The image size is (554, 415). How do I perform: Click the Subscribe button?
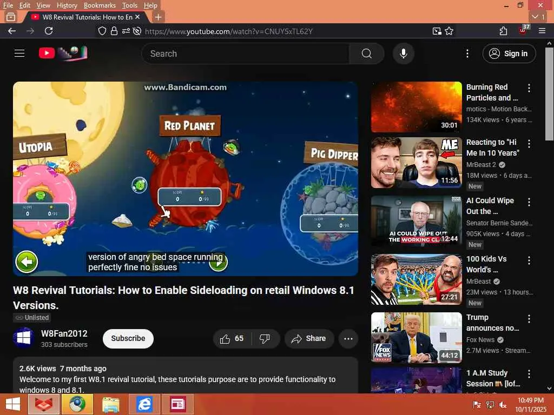(x=128, y=338)
